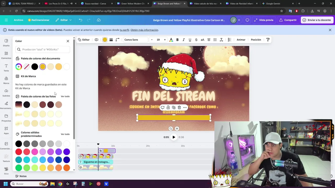
Task: Click the copy style paint roller icon
Action: [x=268, y=40]
